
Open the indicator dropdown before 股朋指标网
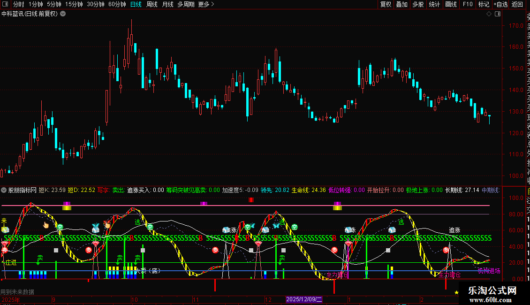pyautogui.click(x=4, y=190)
